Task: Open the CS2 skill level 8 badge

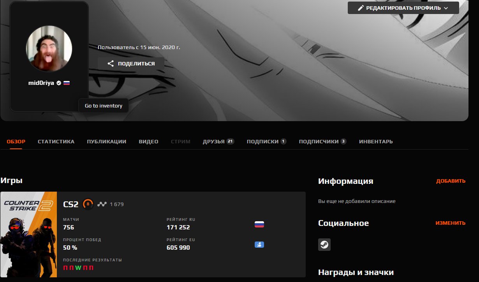Action: pos(88,203)
